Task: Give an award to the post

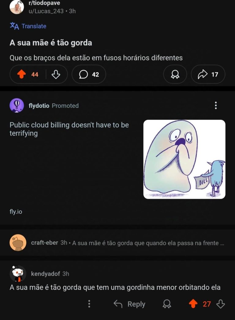Action: point(175,74)
